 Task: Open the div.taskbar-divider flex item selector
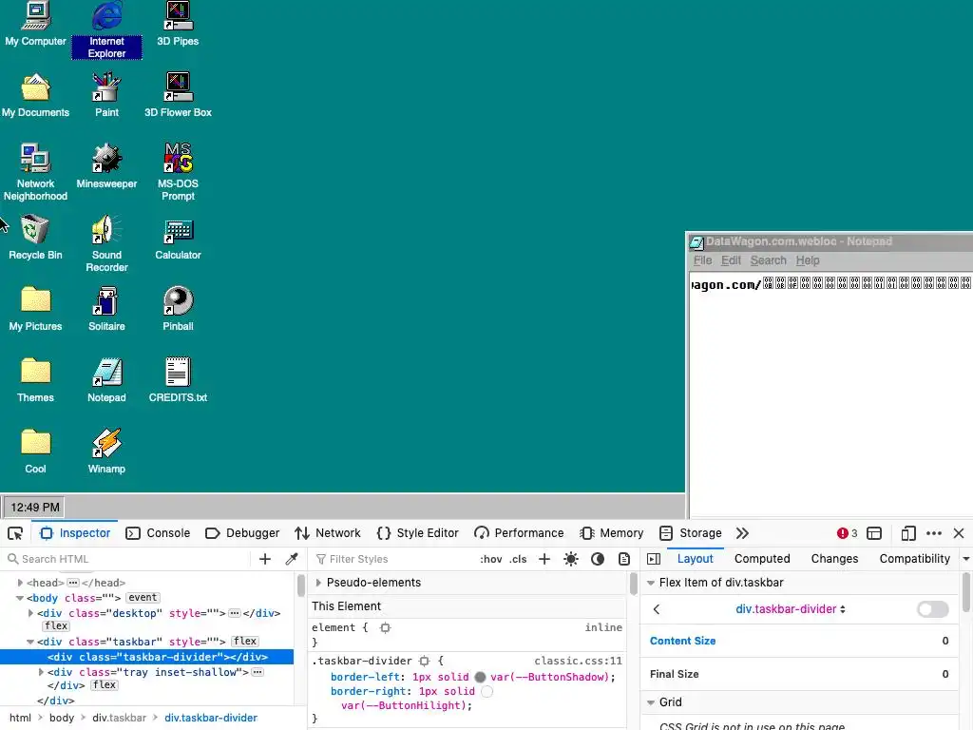point(791,609)
